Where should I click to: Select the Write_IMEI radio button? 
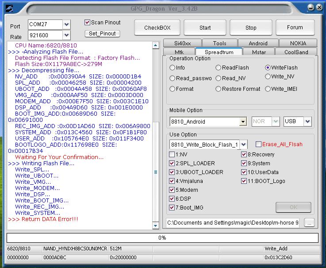268,89
